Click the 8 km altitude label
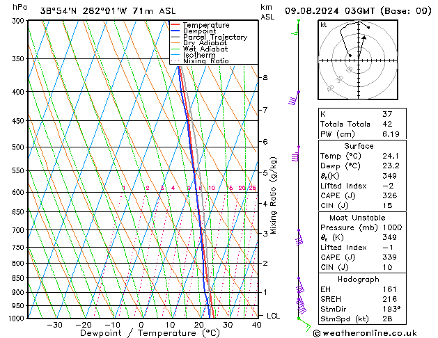 click(265, 77)
